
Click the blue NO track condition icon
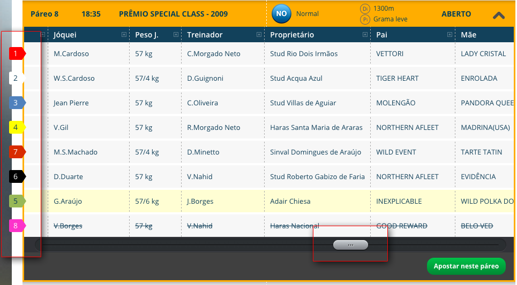pos(281,14)
